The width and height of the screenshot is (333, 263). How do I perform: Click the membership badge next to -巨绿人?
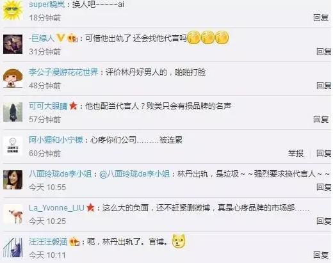click(72, 38)
